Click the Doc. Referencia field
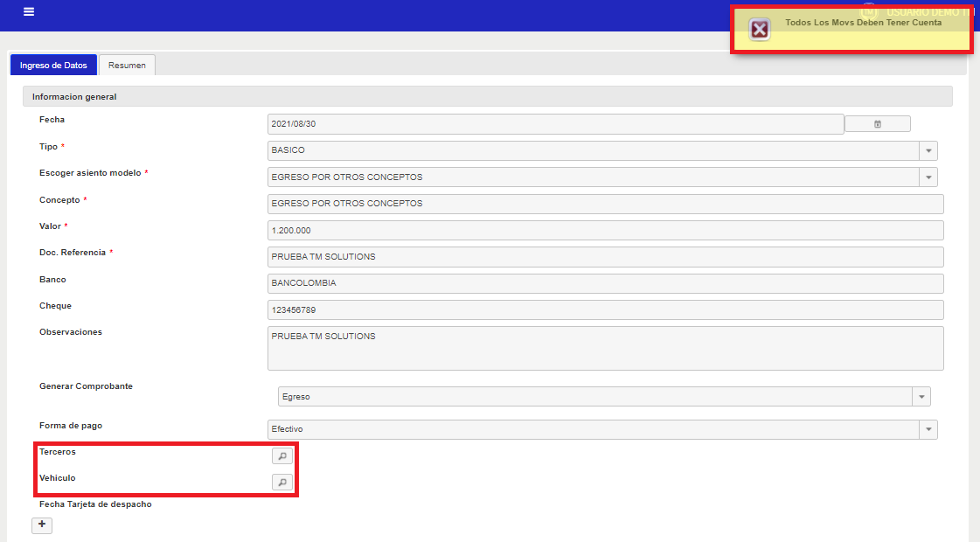The image size is (980, 542). click(605, 257)
